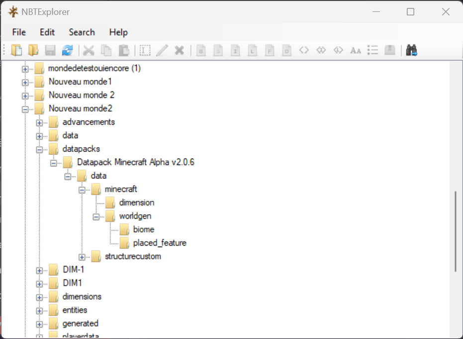
Task: Click the Open File toolbar icon
Action: [x=17, y=50]
